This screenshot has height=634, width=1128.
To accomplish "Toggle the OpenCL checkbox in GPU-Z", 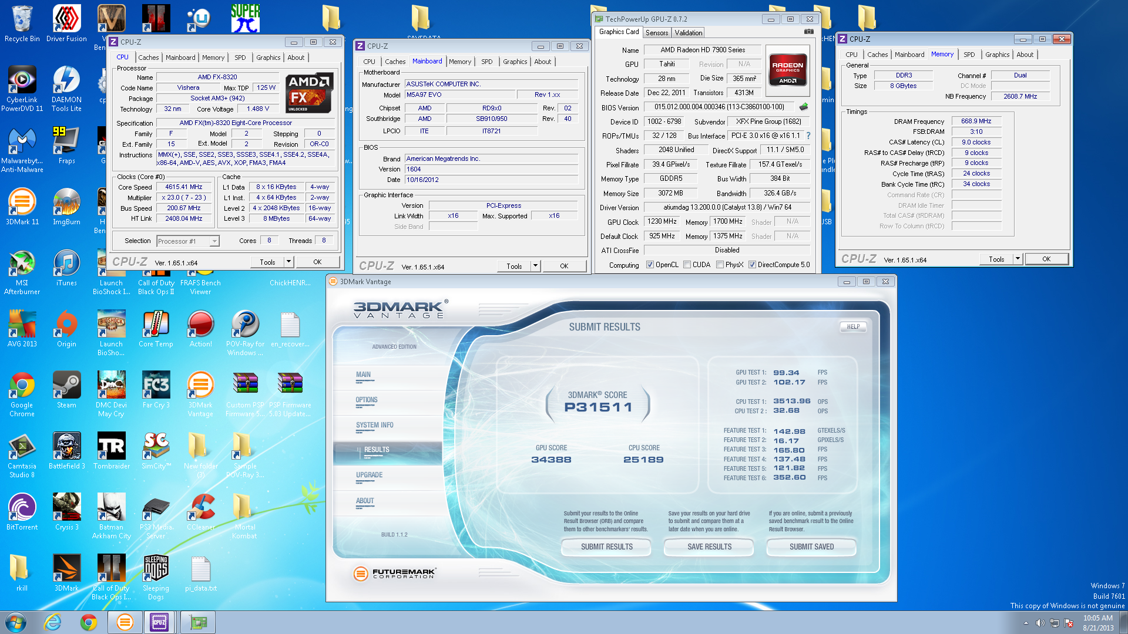I will point(650,265).
